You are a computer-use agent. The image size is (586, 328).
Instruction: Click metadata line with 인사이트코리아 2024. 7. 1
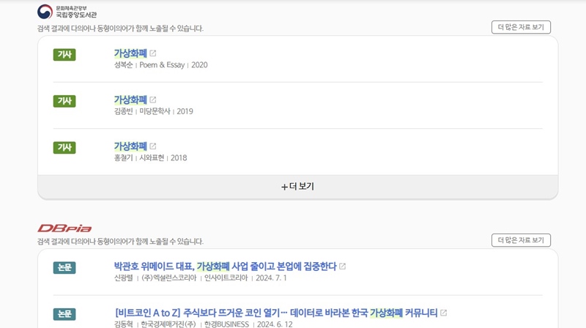[x=200, y=278]
